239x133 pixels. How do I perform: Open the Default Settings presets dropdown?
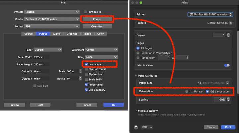(x=219, y=23)
